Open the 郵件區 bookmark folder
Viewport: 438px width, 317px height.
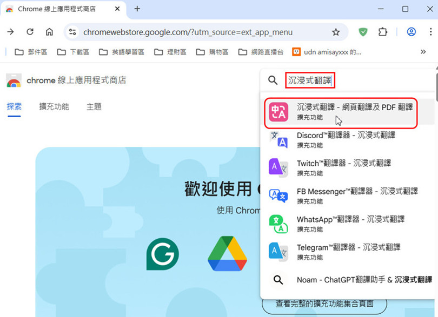pyautogui.click(x=31, y=52)
